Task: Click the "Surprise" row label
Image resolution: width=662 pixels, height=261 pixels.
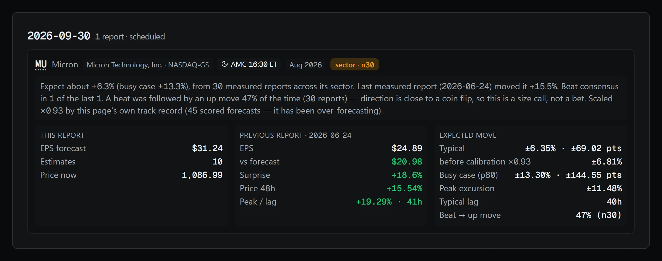Action: pyautogui.click(x=255, y=175)
